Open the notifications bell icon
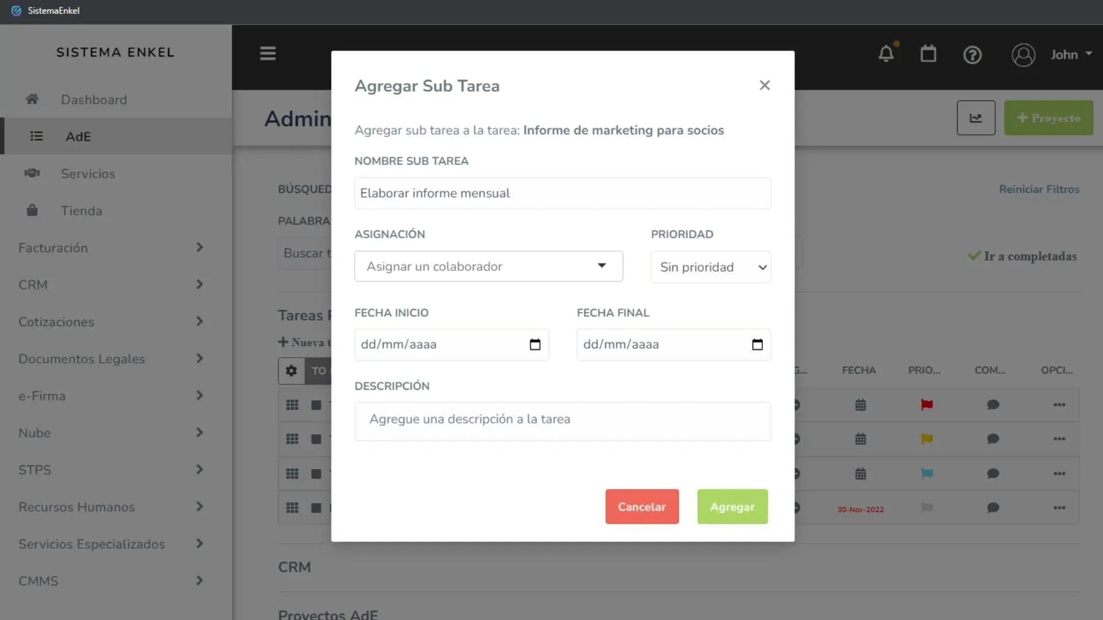 click(x=886, y=53)
